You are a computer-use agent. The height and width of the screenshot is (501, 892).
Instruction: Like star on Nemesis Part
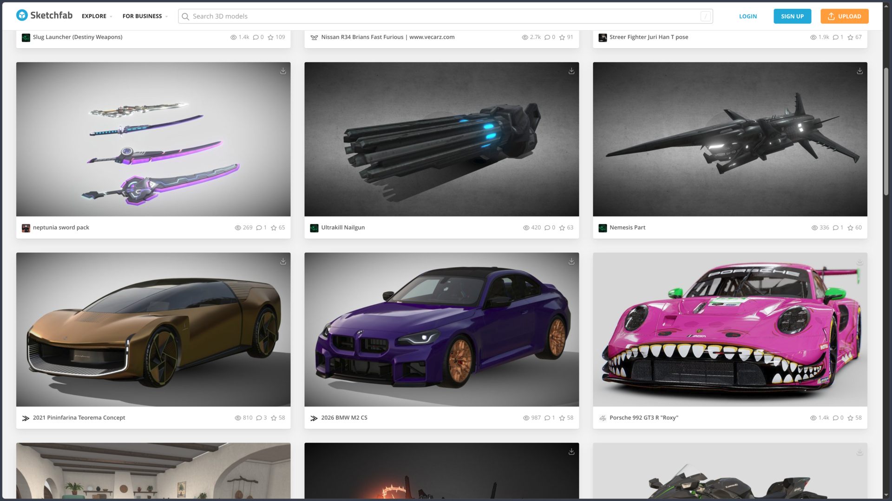coord(850,228)
